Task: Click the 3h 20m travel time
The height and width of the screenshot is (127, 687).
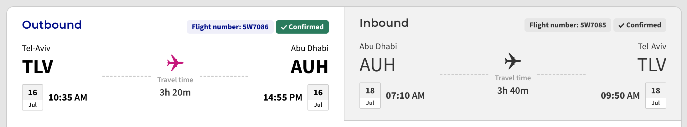Action: [175, 92]
